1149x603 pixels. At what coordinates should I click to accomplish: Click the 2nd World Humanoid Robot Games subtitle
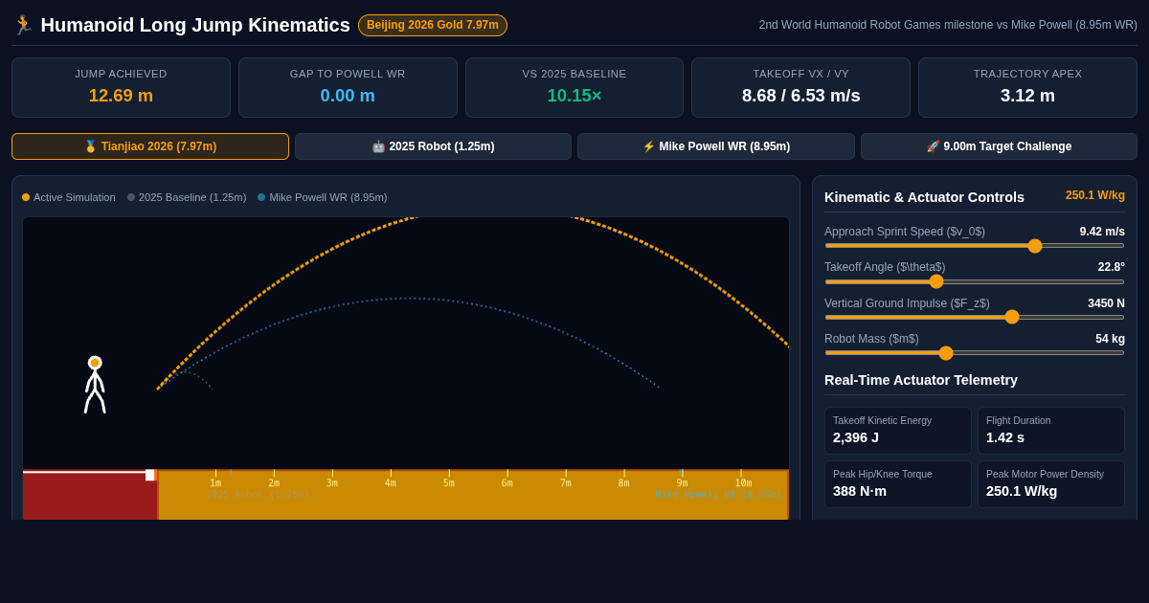point(948,25)
